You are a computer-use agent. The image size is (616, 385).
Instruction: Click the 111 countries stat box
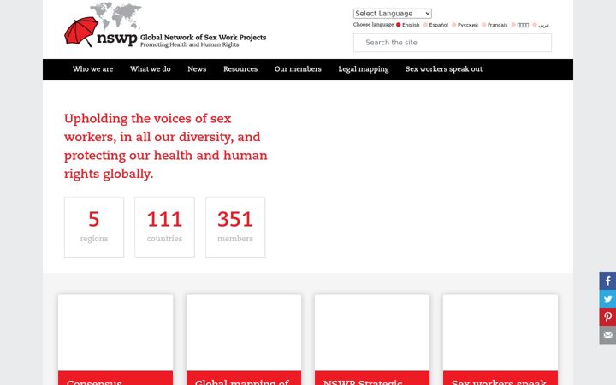coord(164,227)
